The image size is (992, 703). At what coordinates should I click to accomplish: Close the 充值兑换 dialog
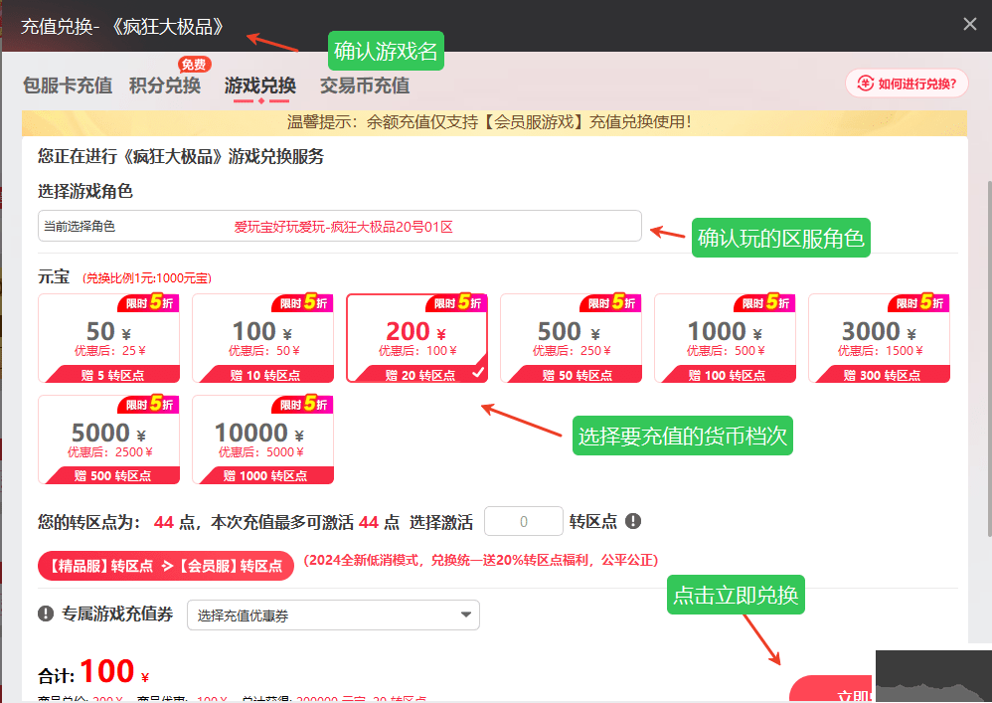(x=969, y=24)
